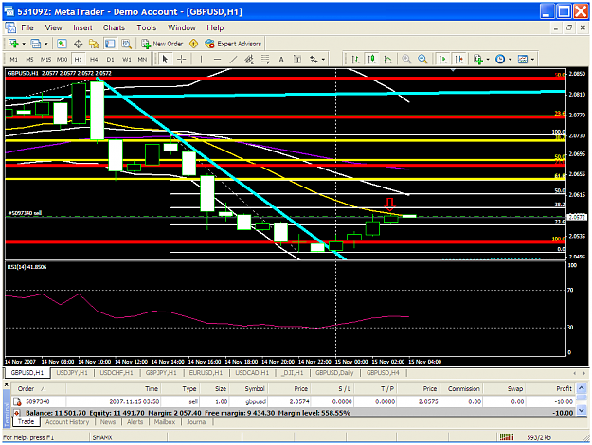Select order 5097340 row
This screenshot has width=592, height=445.
point(293,401)
